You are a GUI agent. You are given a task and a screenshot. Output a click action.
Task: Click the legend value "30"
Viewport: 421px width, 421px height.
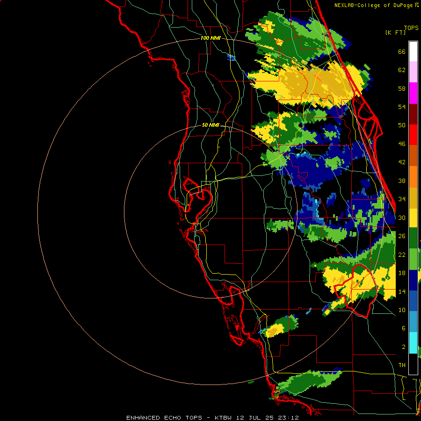[402, 218]
